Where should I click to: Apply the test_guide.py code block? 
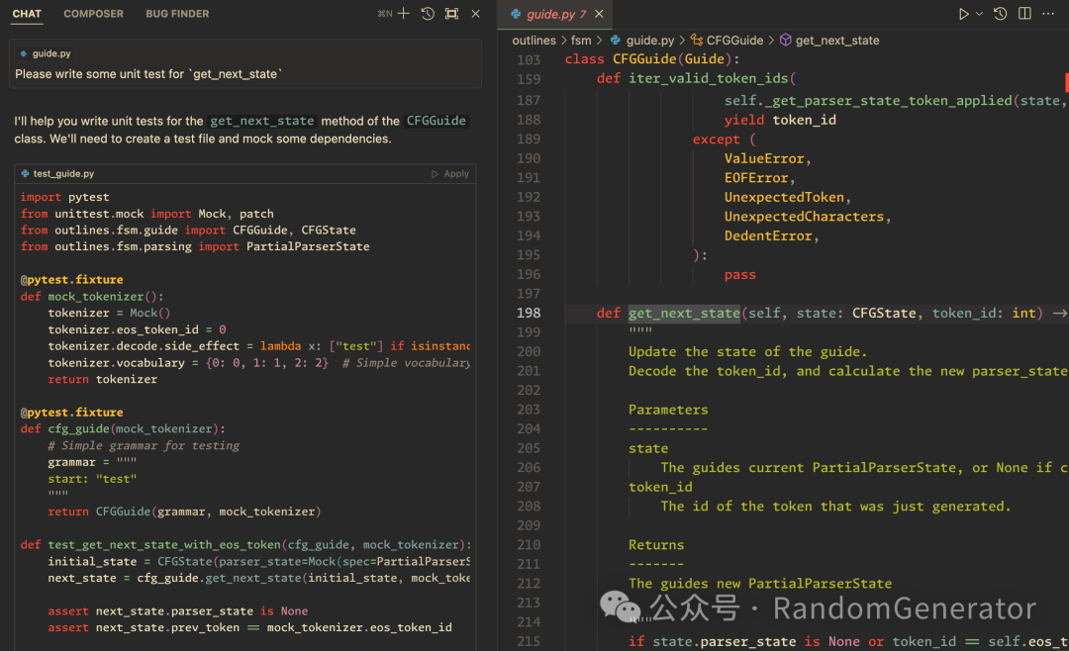click(450, 174)
